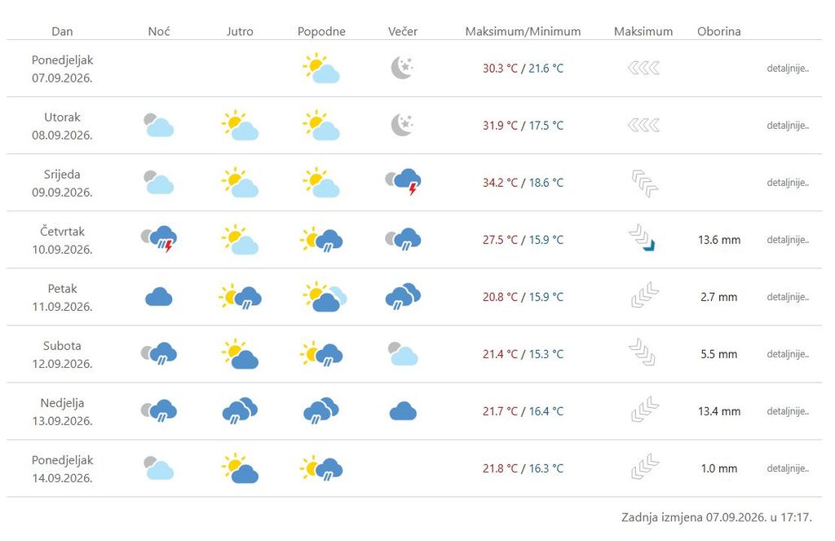Click Srijeda evening thunderstorm icon
Screen dimensions: 835x541
[403, 182]
